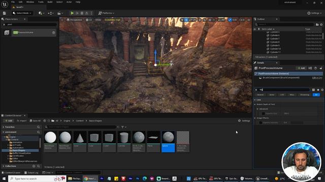Open the cinematics clapperboard dropdown
325x182 pixels.
click(x=60, y=13)
